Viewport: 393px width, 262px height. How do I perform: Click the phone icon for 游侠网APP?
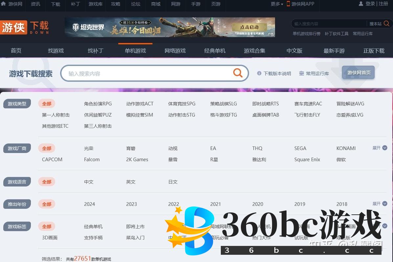pos(288,4)
